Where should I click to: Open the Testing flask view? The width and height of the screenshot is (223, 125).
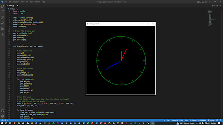coord(3,34)
